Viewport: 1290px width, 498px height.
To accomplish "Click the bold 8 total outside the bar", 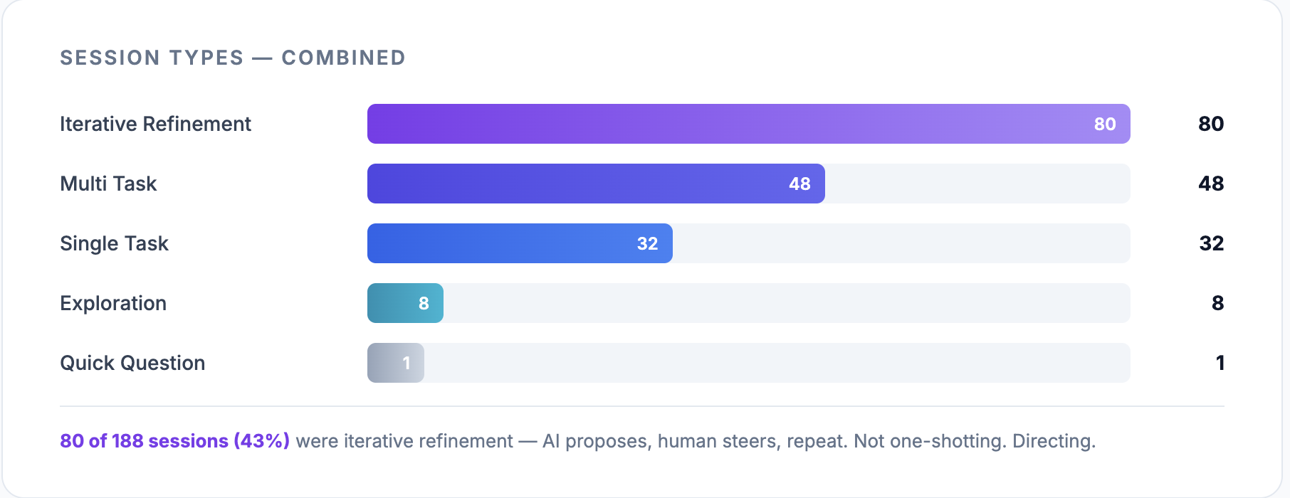I will (1217, 303).
